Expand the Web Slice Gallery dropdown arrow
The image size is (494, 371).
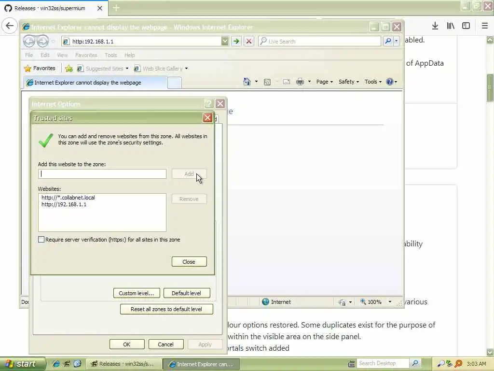187,69
